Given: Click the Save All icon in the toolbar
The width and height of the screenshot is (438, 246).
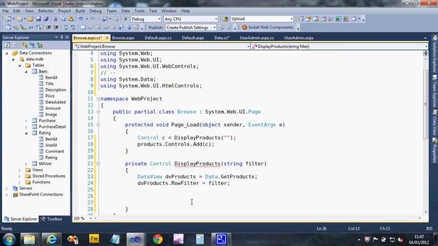Looking at the screenshot, I should click(46, 19).
